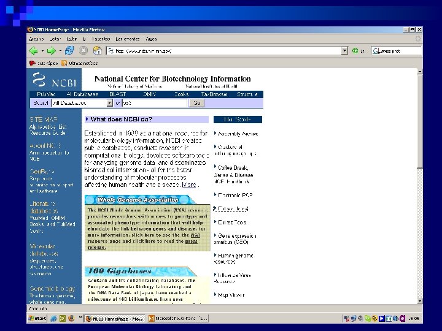Select the PubMed navigation tab
This screenshot has height=331, width=442.
[x=46, y=94]
